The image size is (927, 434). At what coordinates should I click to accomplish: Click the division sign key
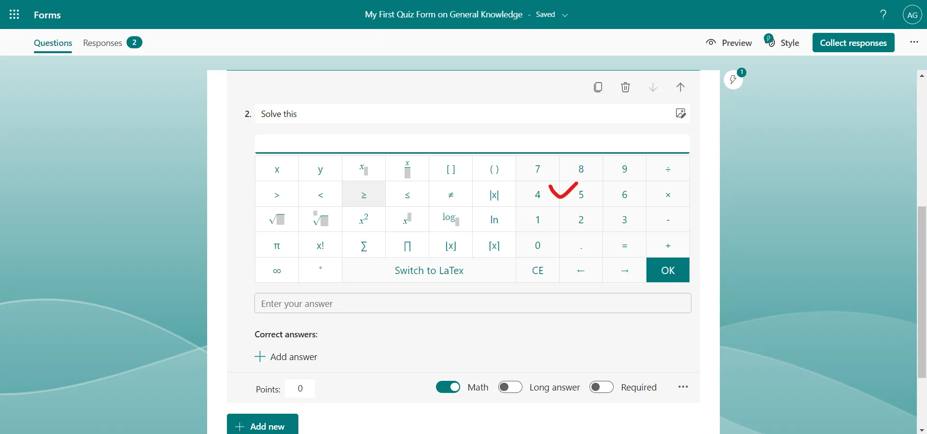(668, 169)
